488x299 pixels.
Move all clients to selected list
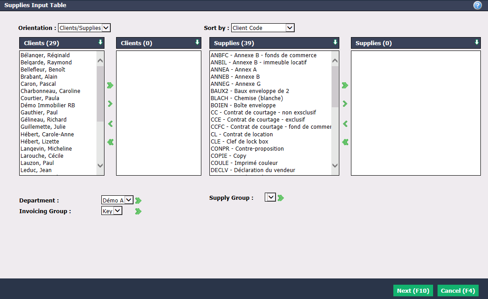point(110,85)
